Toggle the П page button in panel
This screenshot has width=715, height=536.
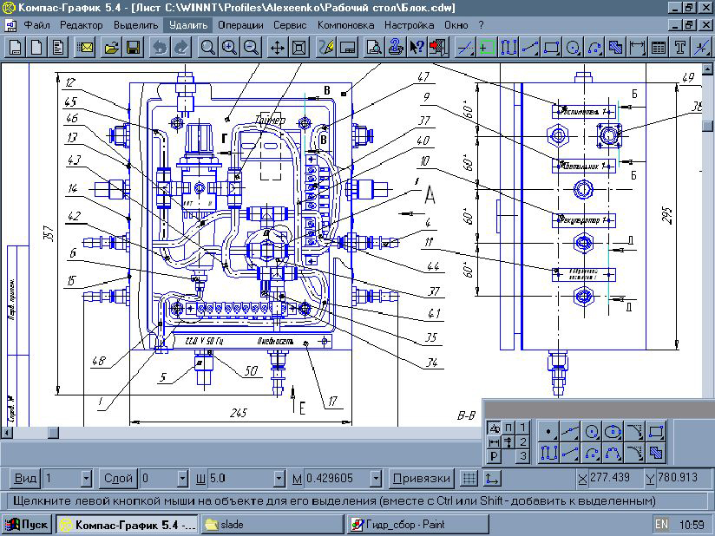[x=508, y=428]
